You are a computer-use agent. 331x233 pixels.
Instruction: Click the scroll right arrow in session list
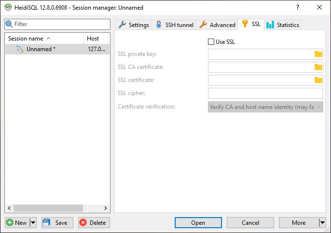coord(106,208)
